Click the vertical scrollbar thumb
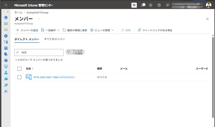 [213, 77]
